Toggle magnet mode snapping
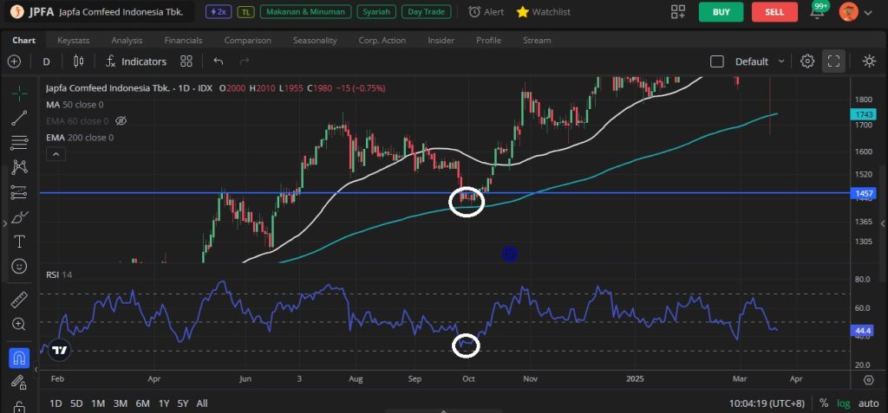 [19, 358]
